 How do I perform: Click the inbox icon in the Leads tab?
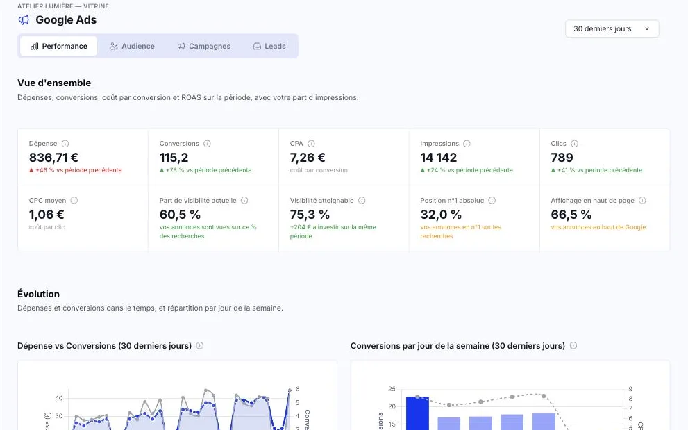click(x=257, y=46)
